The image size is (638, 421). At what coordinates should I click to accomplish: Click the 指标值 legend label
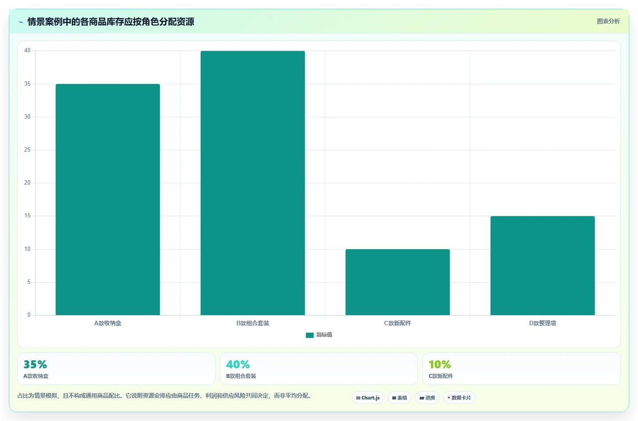tap(324, 335)
